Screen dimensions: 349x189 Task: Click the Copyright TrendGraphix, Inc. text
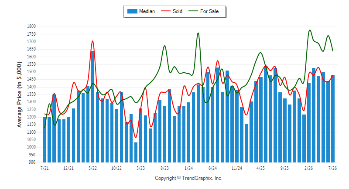click(188, 178)
